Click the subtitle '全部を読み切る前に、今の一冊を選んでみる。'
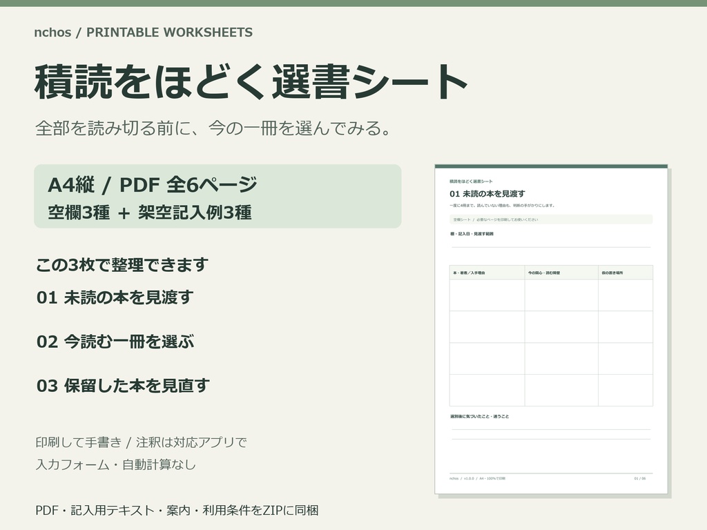Screen dimensions: 707x530 (x=213, y=128)
